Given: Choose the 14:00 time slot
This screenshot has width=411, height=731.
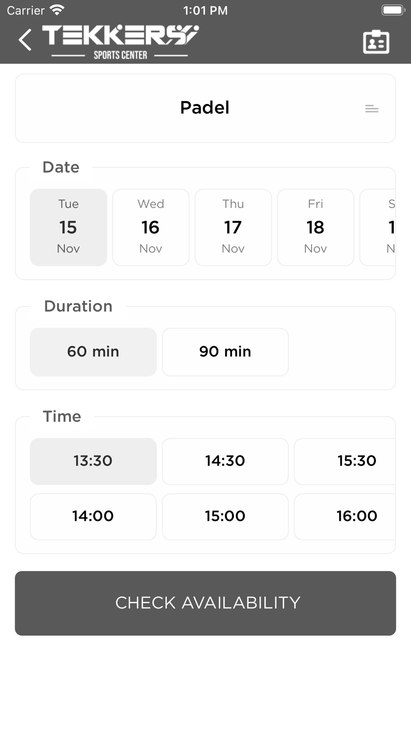Looking at the screenshot, I should (x=93, y=517).
